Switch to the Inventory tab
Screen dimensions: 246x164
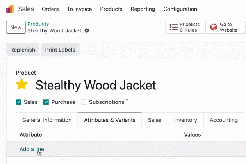tap(185, 120)
